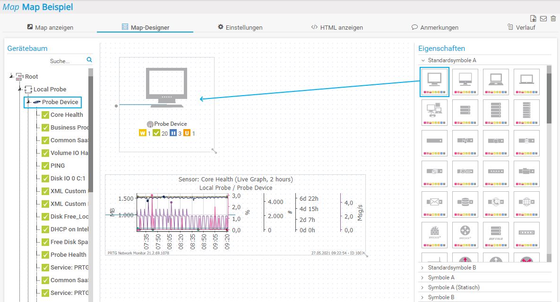The image size is (560, 302).
Task: Click the envelope email icon
Action: 543,19
